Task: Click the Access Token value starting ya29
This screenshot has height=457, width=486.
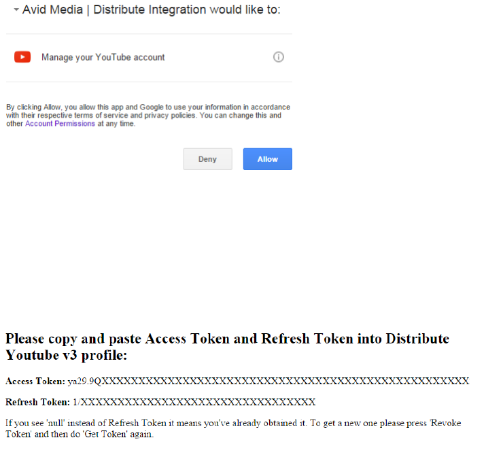Action: click(x=268, y=381)
